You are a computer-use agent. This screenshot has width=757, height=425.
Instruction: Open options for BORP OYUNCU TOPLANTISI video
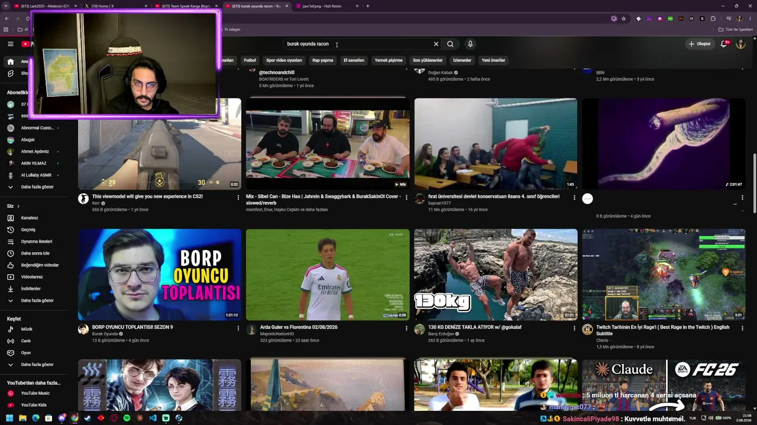point(238,328)
